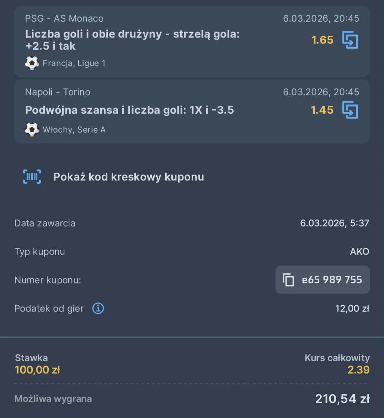
Task: Tap the Stawka amount 100,00 zł
Action: (37, 370)
